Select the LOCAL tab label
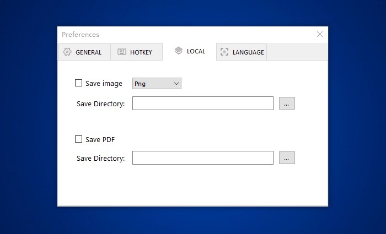386x234 pixels. [x=196, y=51]
